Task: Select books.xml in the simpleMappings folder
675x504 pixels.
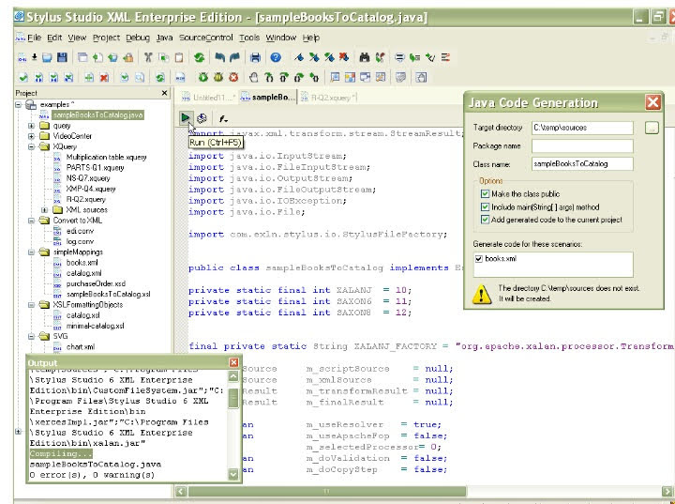Action: [81, 264]
